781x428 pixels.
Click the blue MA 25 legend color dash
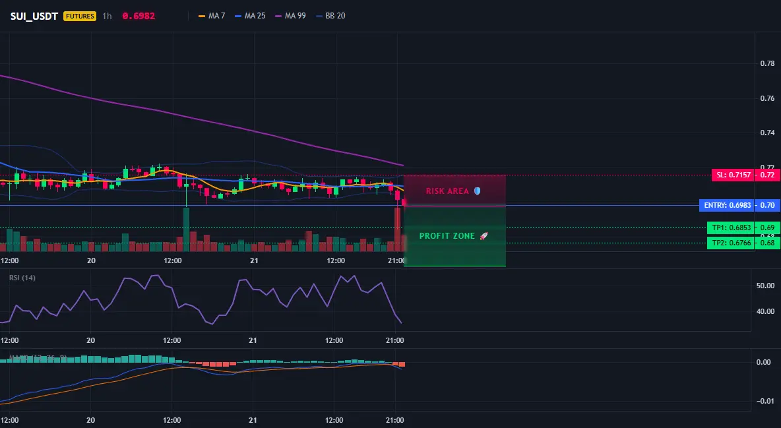tap(238, 16)
